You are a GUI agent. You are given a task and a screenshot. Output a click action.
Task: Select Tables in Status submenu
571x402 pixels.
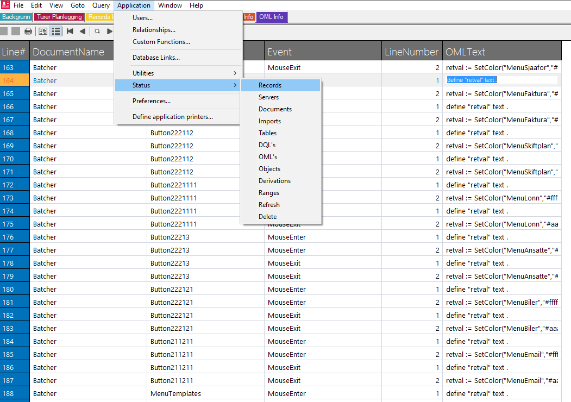point(281,133)
